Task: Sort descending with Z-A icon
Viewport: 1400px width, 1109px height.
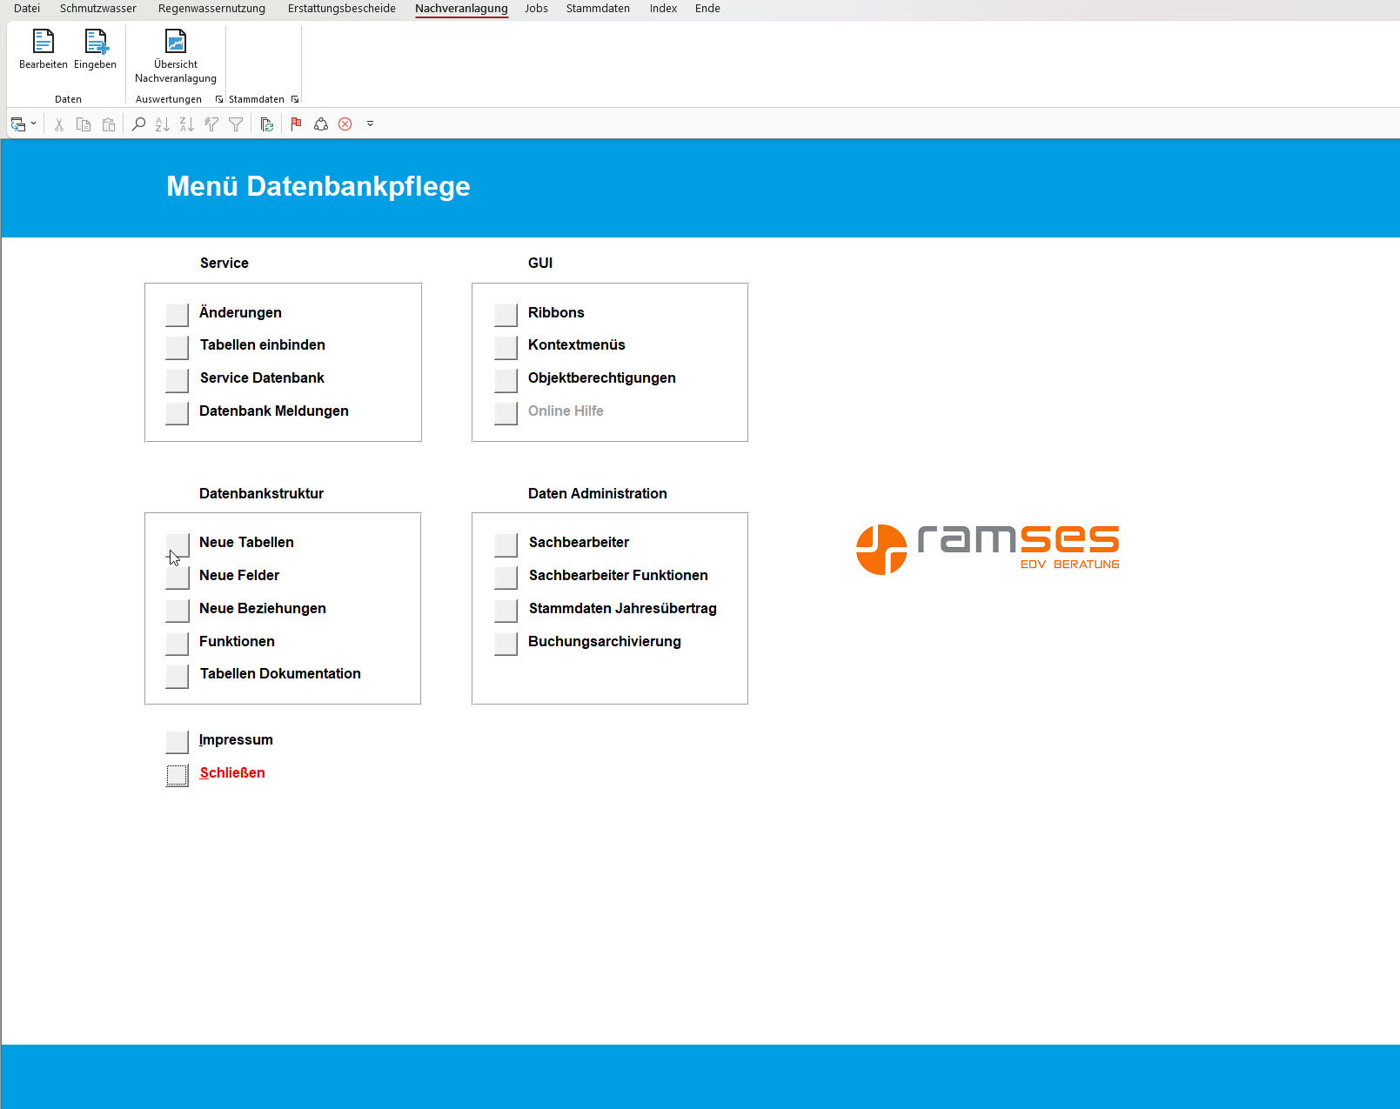Action: click(x=187, y=124)
